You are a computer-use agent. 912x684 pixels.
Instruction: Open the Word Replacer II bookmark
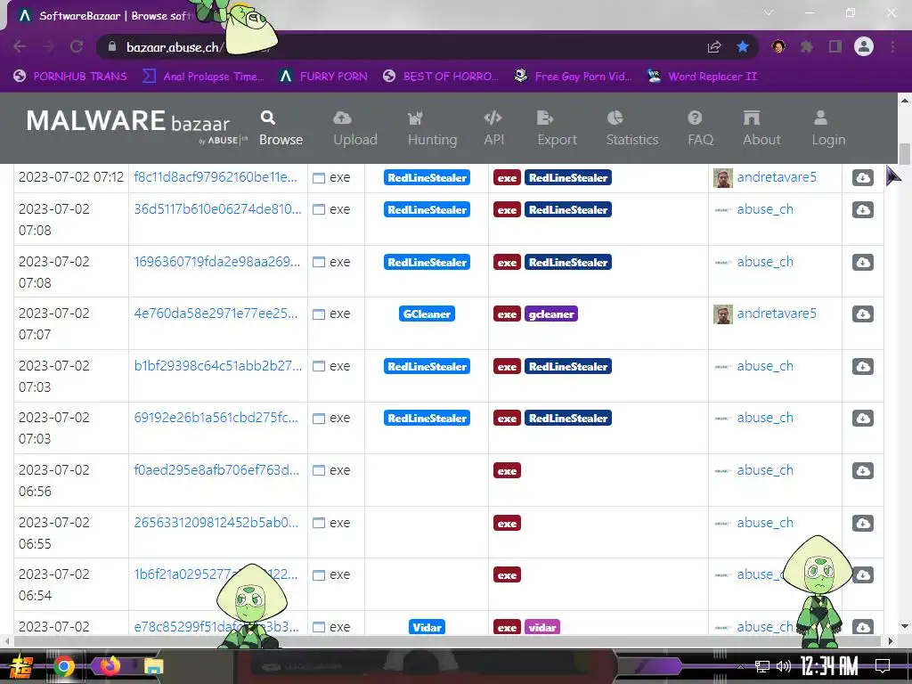click(x=702, y=77)
